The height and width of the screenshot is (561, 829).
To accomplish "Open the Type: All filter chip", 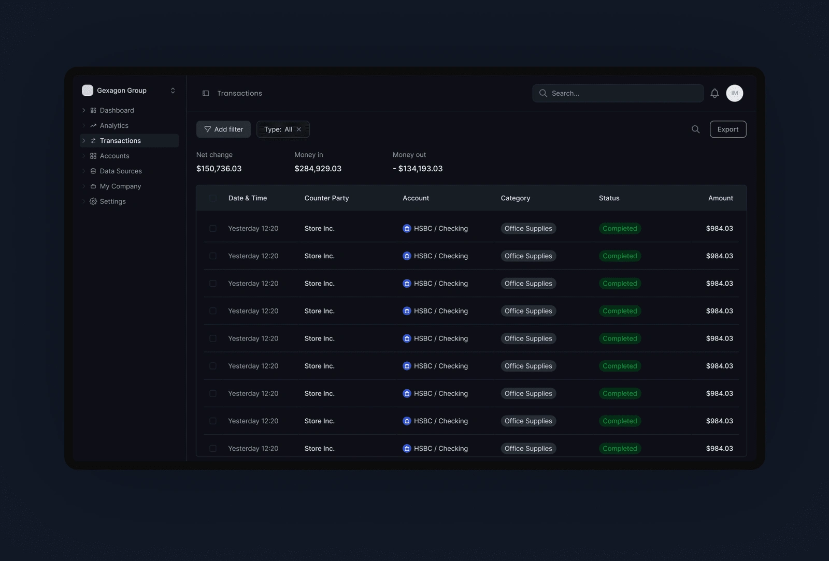I will (x=283, y=129).
